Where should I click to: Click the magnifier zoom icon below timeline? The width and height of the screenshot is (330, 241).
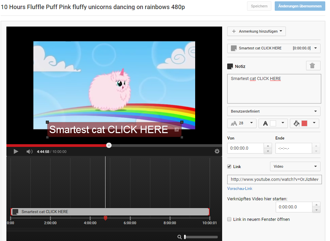pyautogui.click(x=179, y=237)
